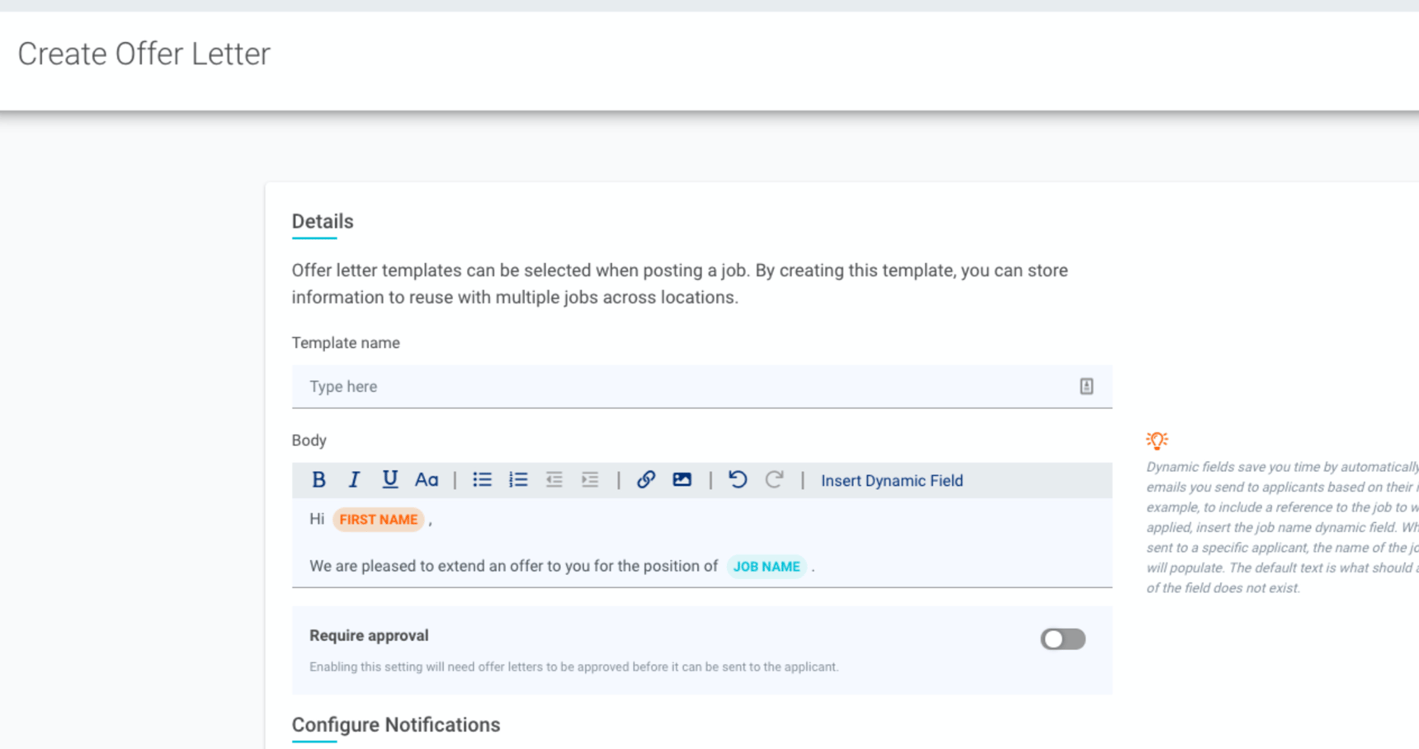The height and width of the screenshot is (749, 1419).
Task: Decrease indent in the body editor
Action: pyautogui.click(x=554, y=480)
